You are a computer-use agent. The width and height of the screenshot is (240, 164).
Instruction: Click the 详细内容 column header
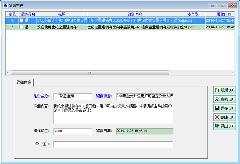coord(135,14)
